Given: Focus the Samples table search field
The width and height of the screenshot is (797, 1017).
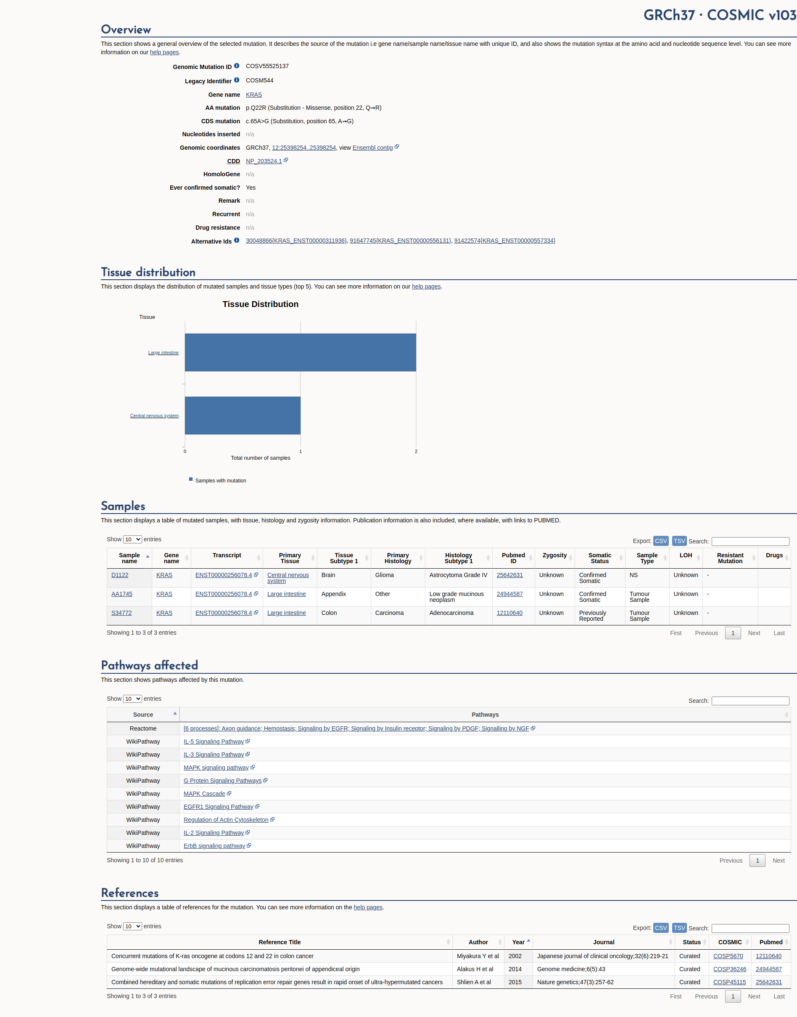Looking at the screenshot, I should click(750, 541).
